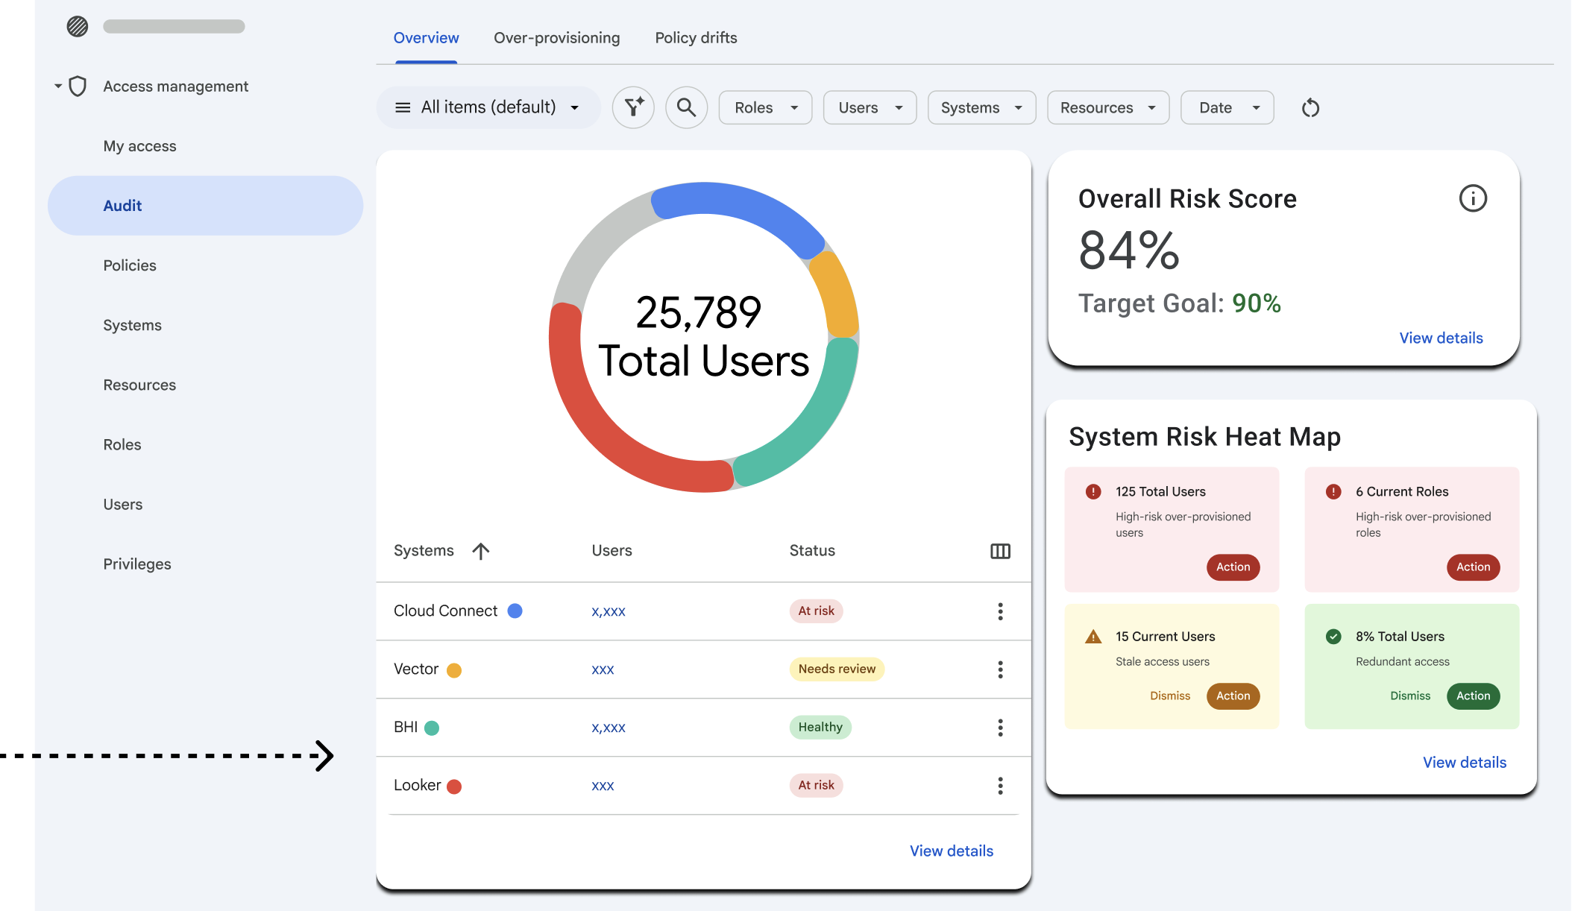
Task: Open more options for Looker row
Action: point(1000,786)
